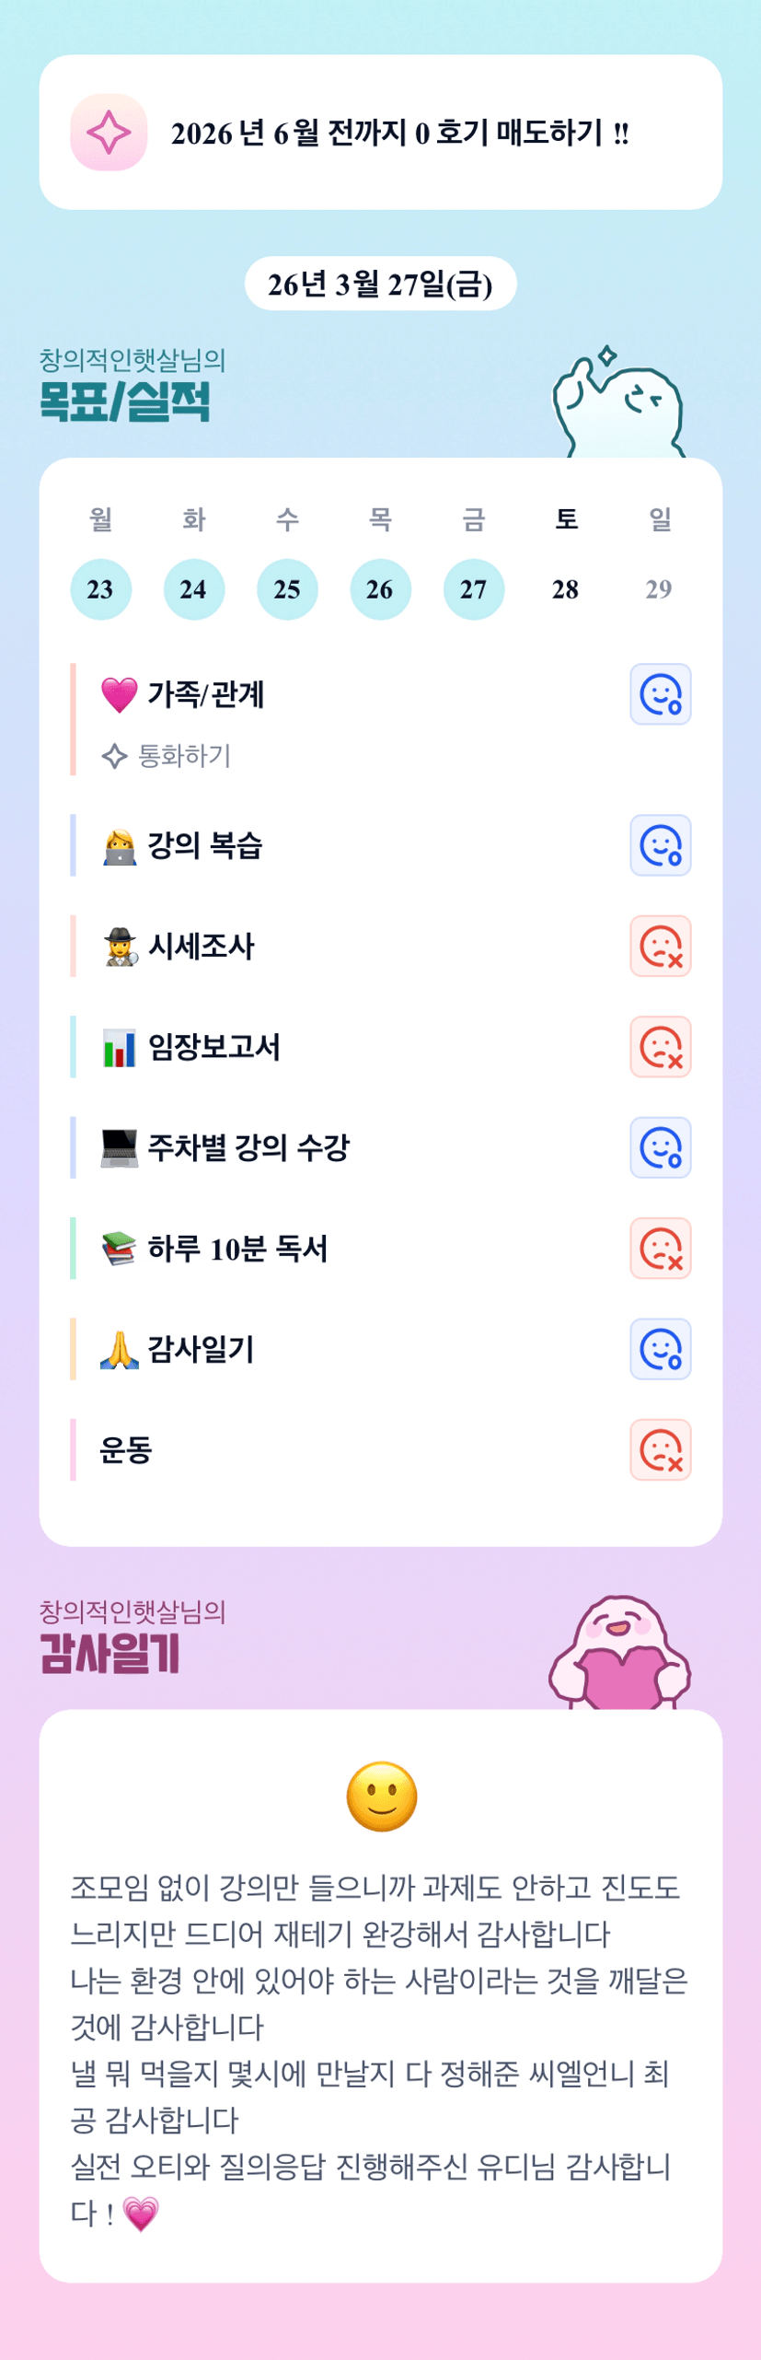Click the yellow smiley mood emoji
Image resolution: width=761 pixels, height=2360 pixels.
coord(381,1796)
